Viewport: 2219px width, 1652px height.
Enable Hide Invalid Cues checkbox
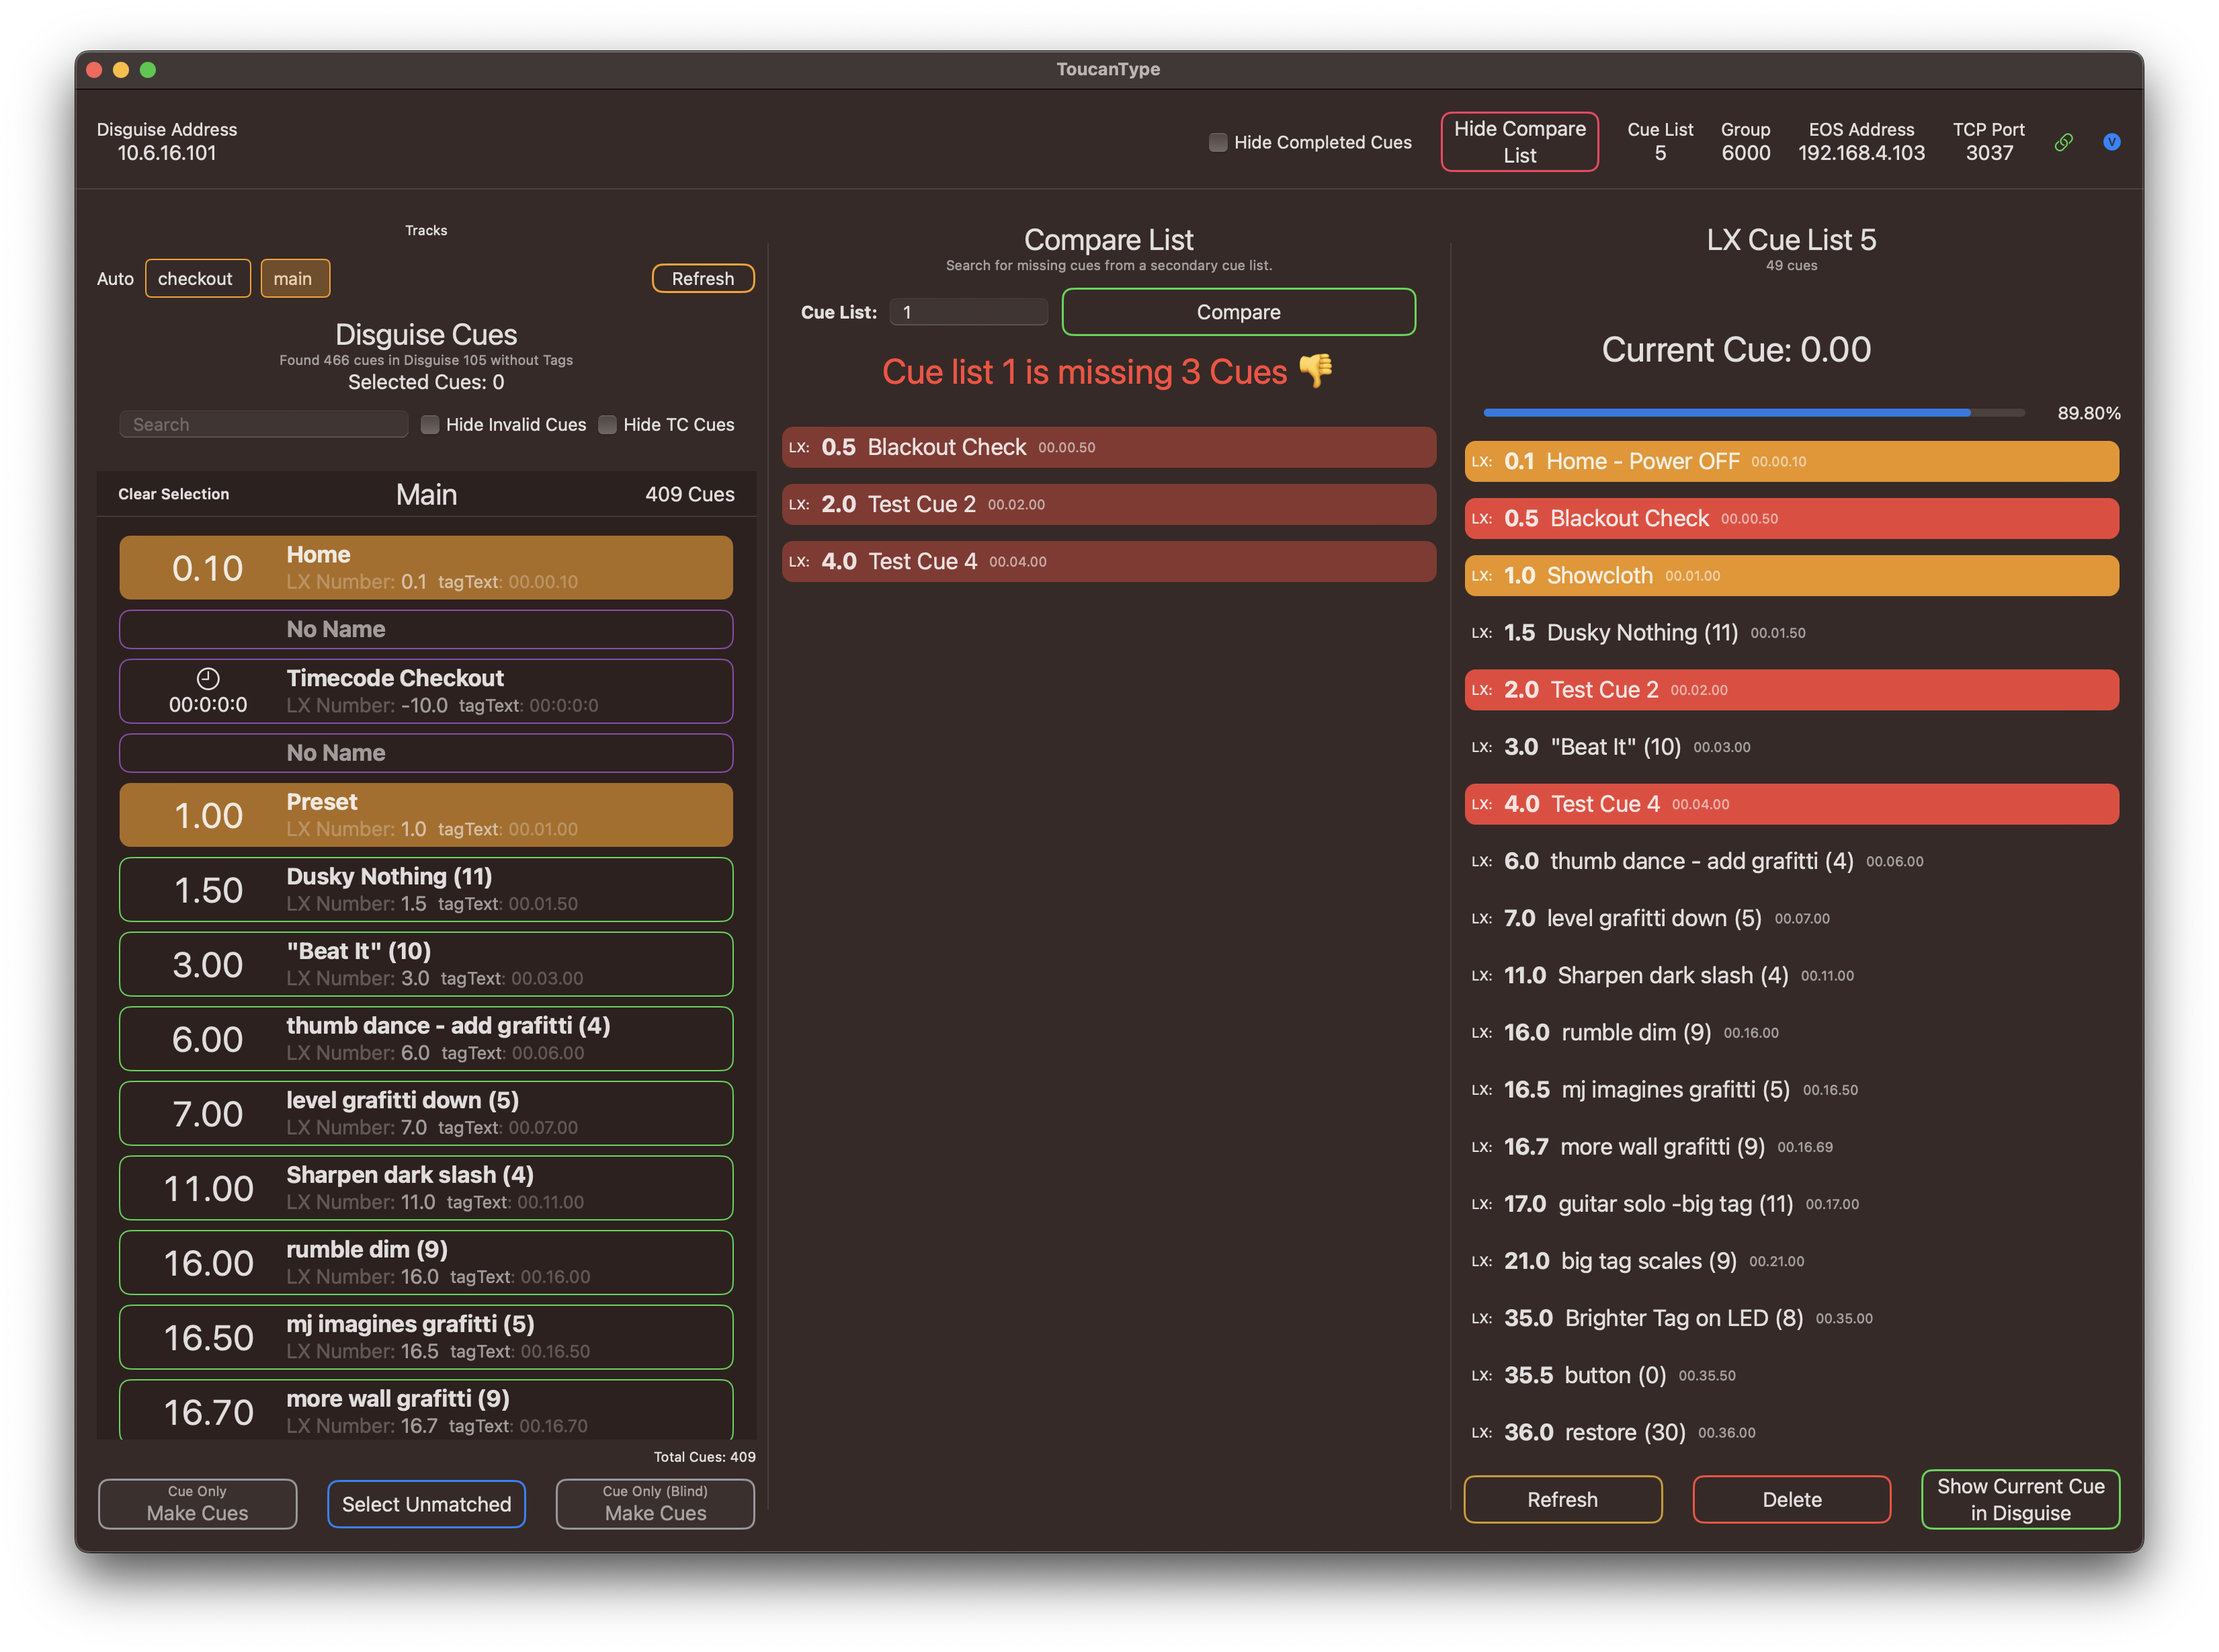pos(430,424)
